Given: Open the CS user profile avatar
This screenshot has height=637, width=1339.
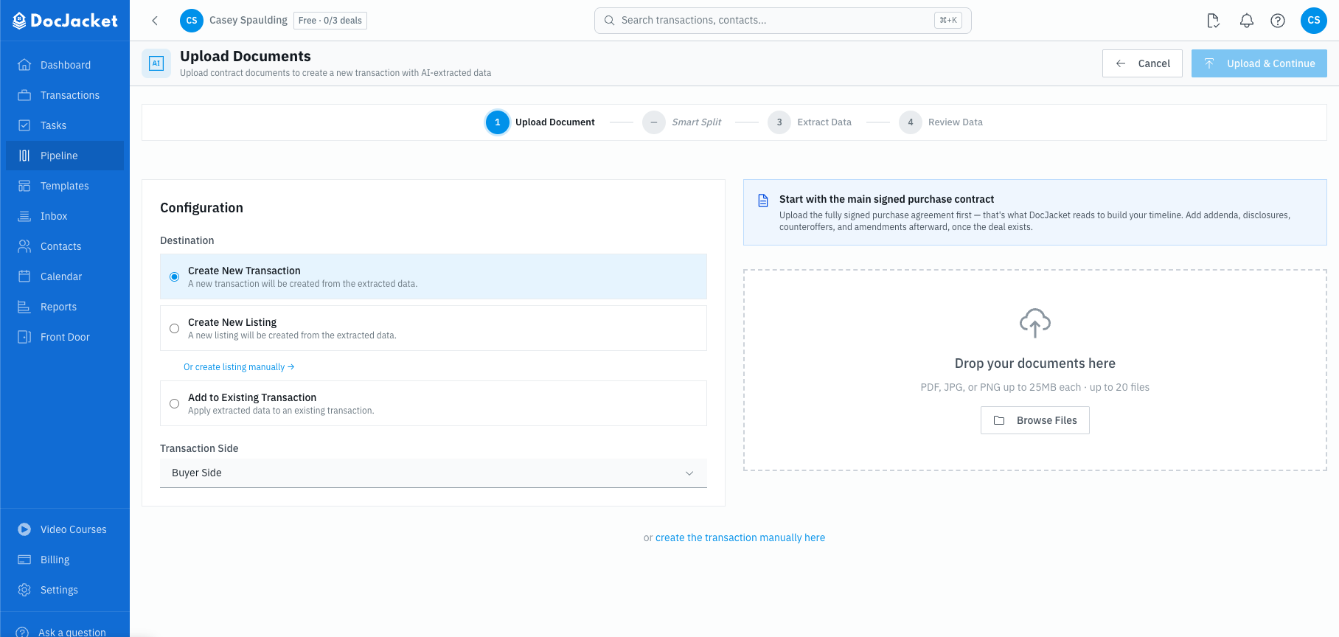Looking at the screenshot, I should (1314, 21).
